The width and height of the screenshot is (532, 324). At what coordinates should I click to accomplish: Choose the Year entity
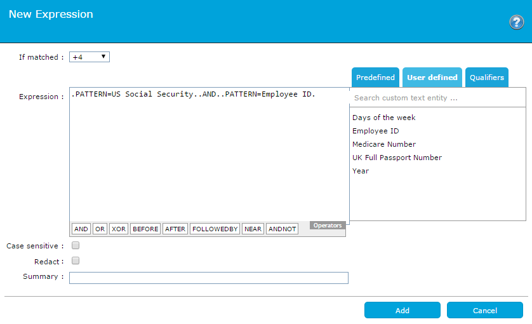click(x=361, y=171)
